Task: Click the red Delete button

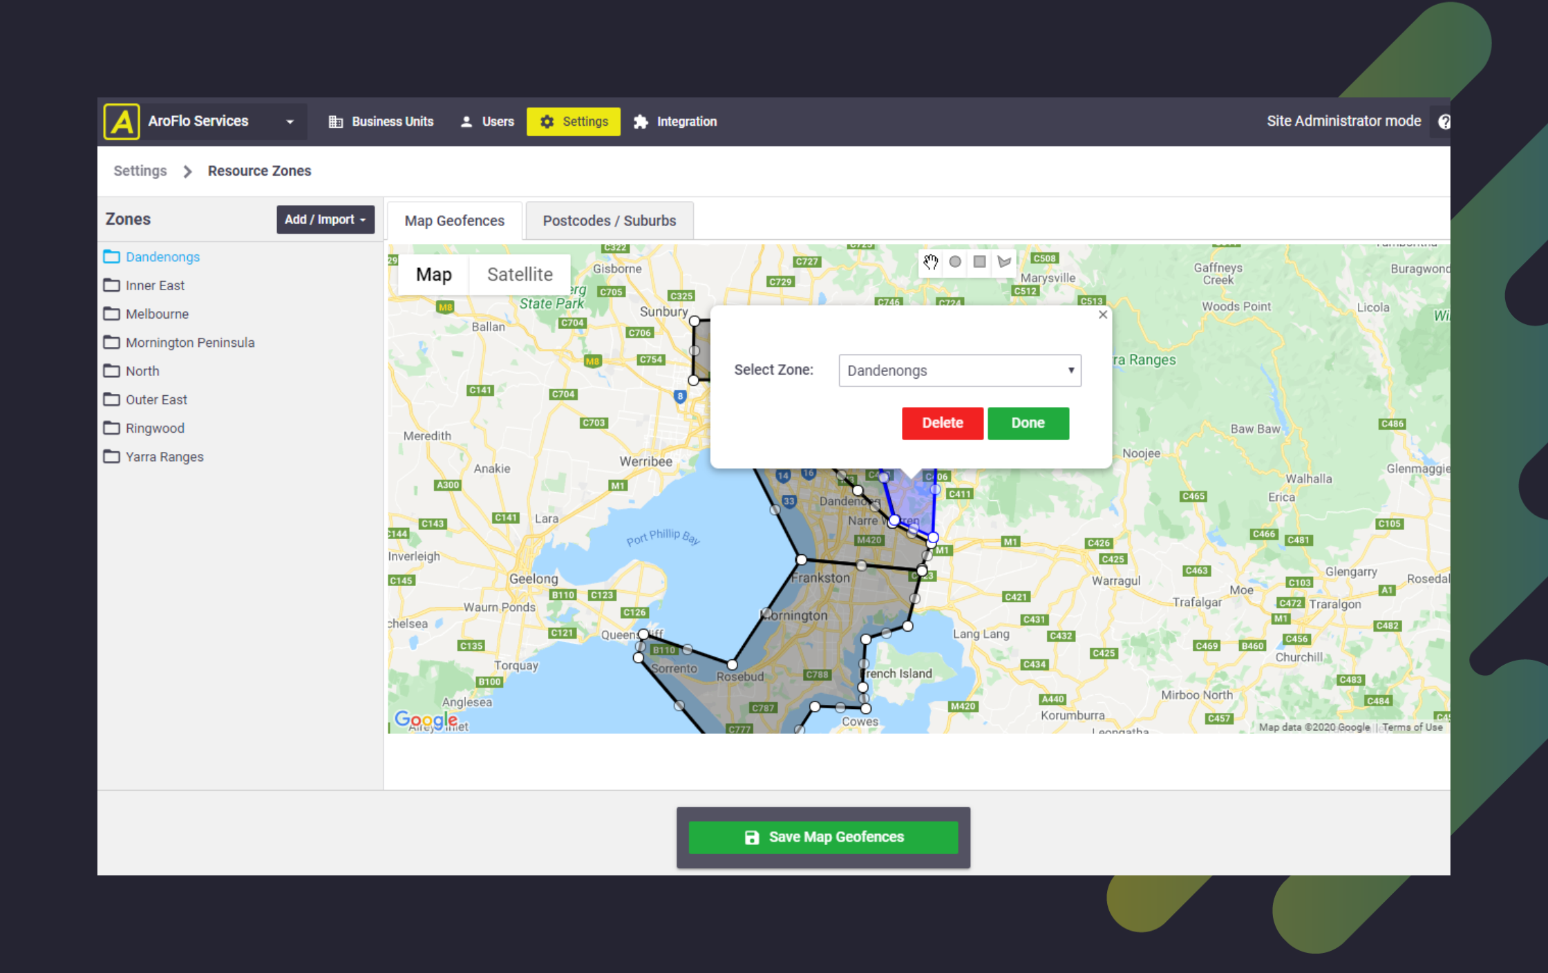Action: (x=943, y=423)
